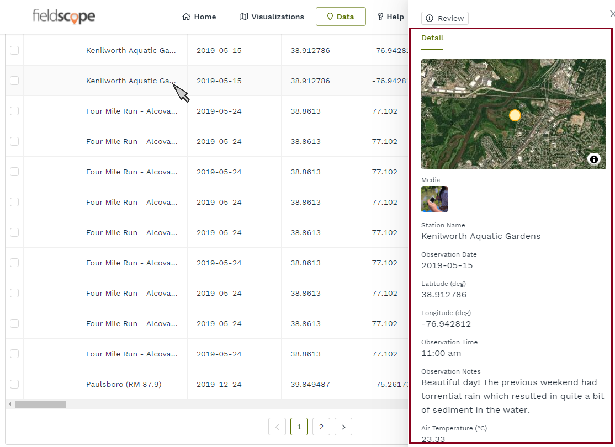615x447 pixels.
Task: Select page 1 in pagination
Action: click(x=299, y=427)
